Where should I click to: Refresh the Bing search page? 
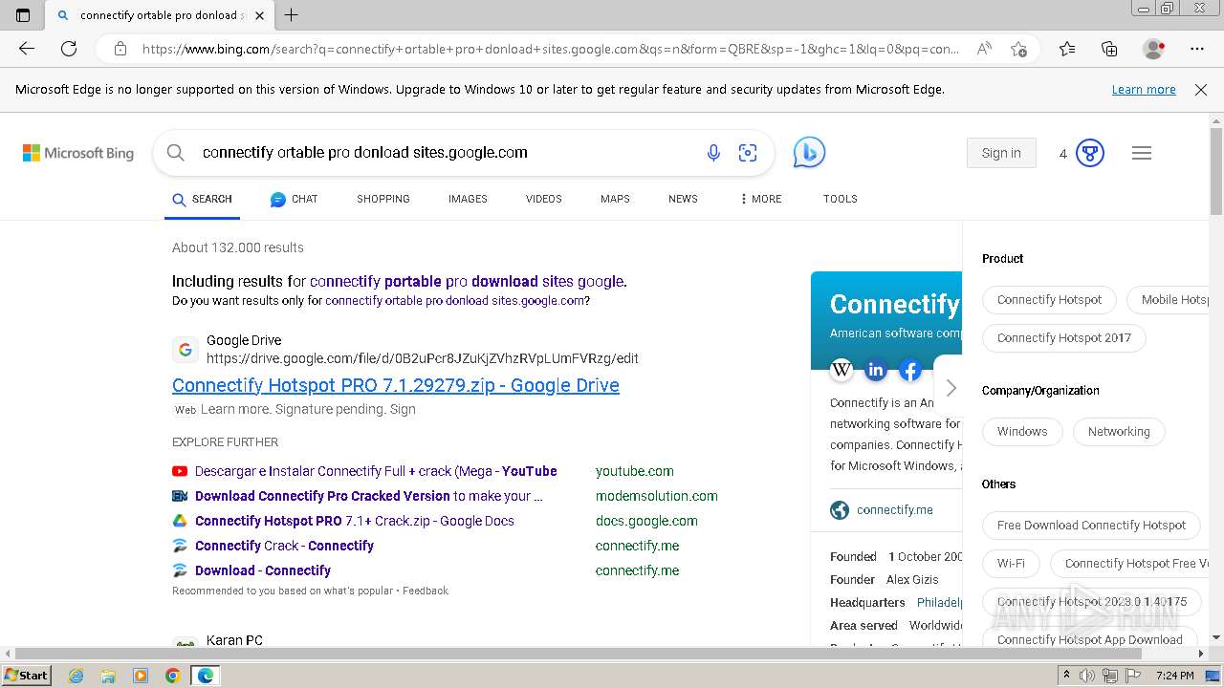(69, 49)
